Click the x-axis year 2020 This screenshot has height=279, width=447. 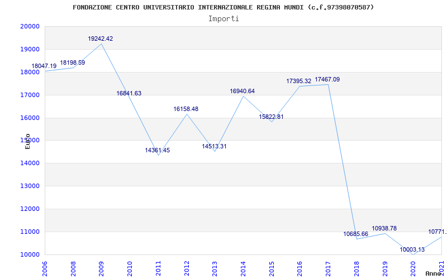click(413, 268)
